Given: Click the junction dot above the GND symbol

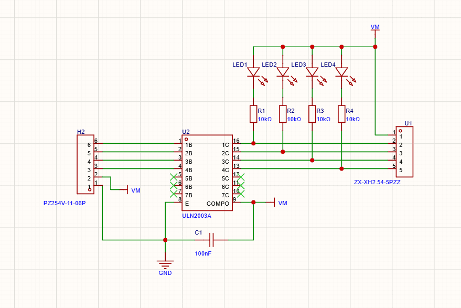Looking at the screenshot, I should pos(165,240).
